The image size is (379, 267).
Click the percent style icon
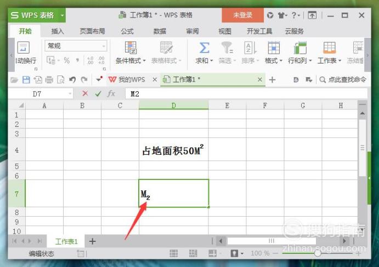(x=67, y=60)
